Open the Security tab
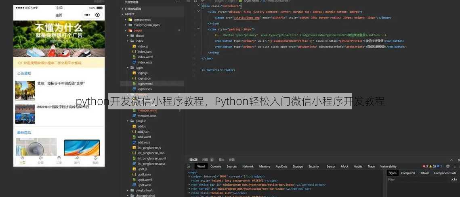460x197 pixels. tap(313, 166)
